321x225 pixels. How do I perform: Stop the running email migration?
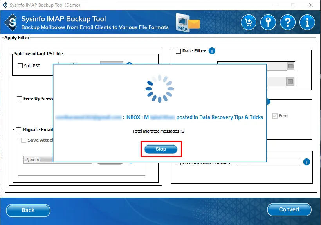coord(161,149)
